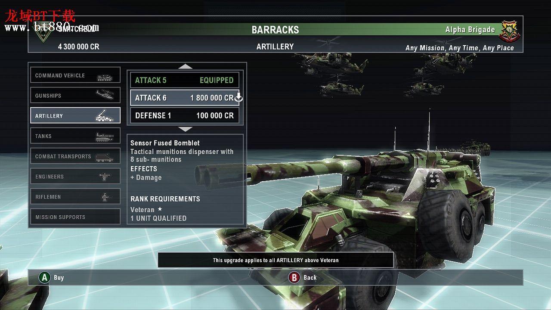This screenshot has height=310, width=551.
Task: Select the Defense 1 upgrade entry
Action: [185, 115]
